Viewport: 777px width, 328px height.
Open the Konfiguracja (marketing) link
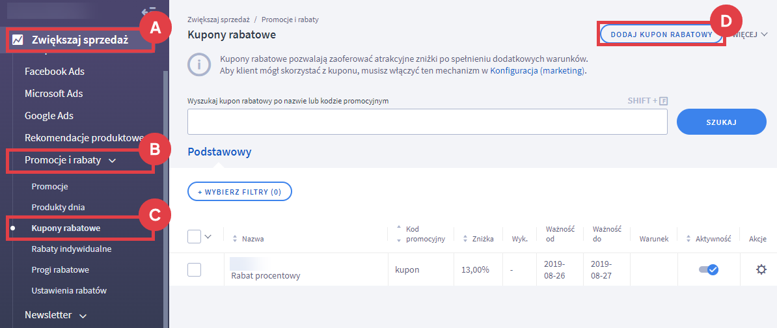538,70
